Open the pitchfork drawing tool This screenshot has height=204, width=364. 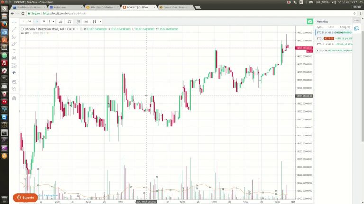(14, 37)
